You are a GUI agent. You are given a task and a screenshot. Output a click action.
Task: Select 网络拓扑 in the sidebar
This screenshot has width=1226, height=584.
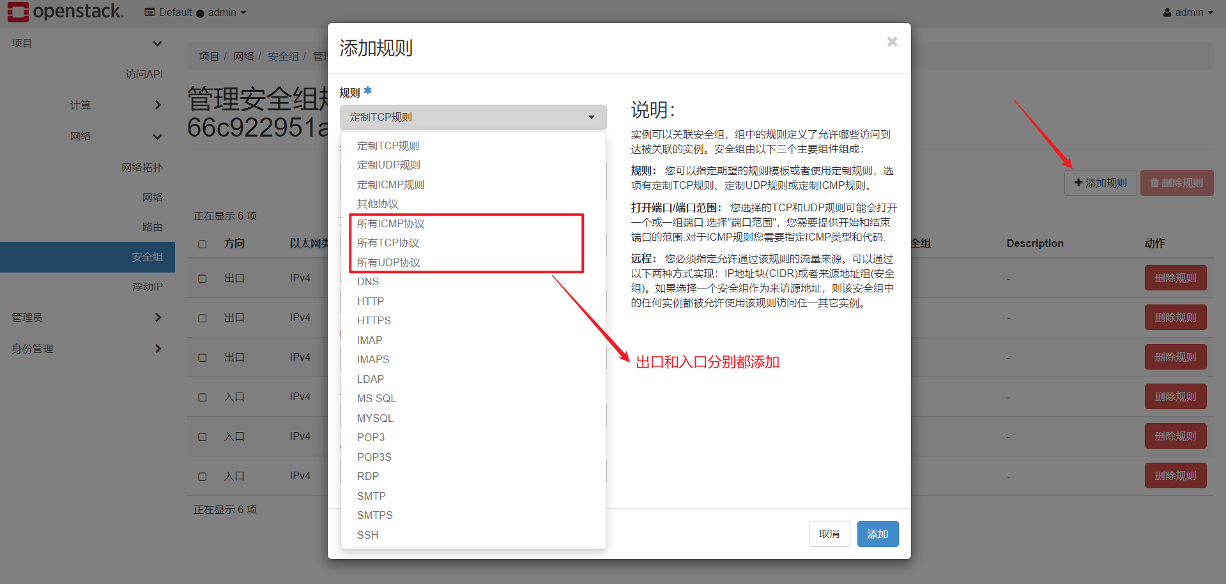142,167
